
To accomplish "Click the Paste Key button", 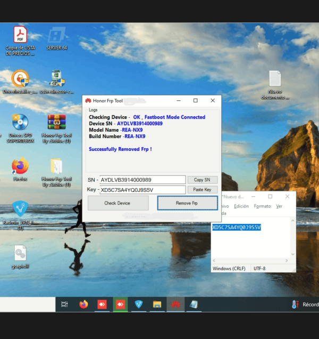I will pyautogui.click(x=203, y=190).
